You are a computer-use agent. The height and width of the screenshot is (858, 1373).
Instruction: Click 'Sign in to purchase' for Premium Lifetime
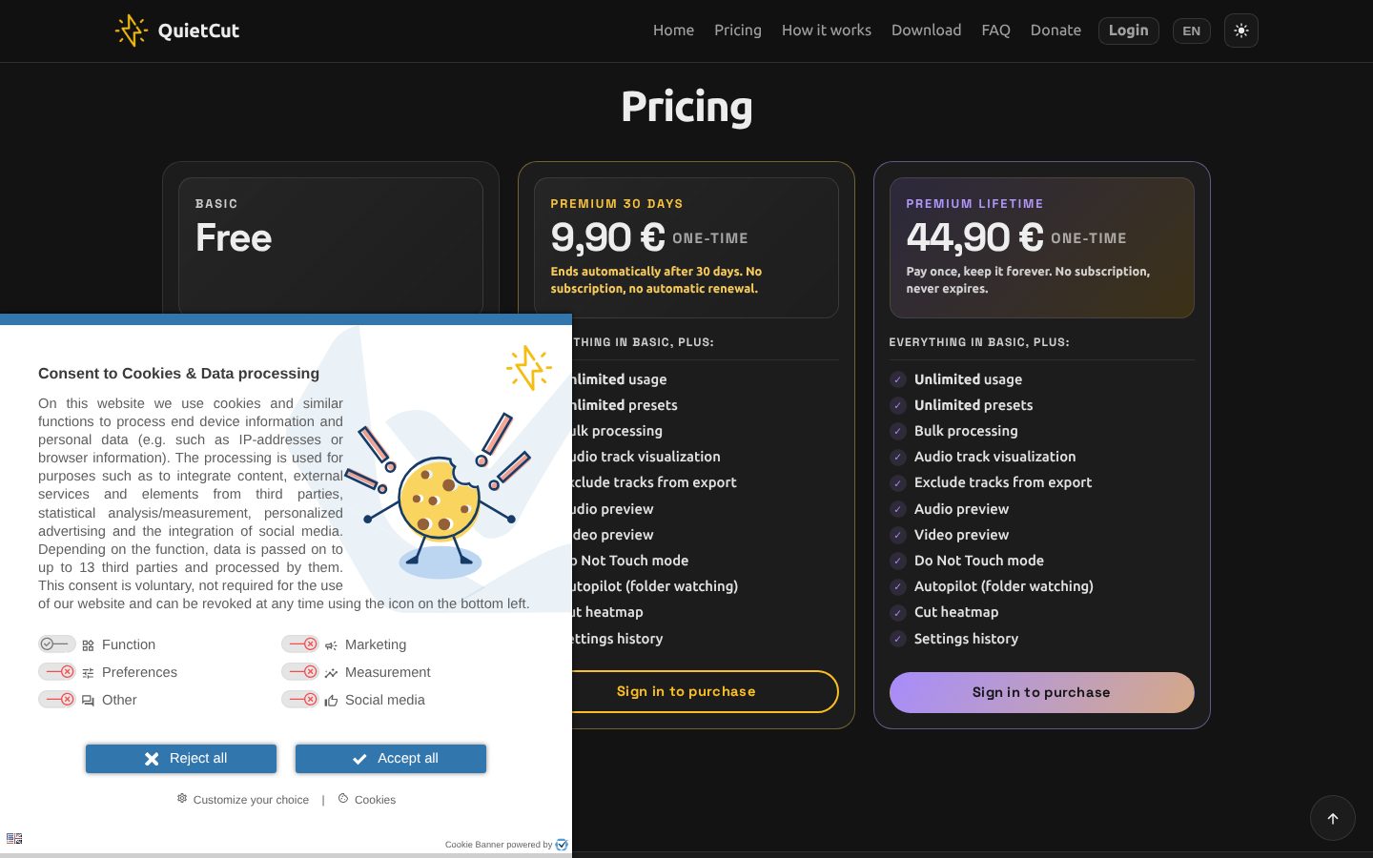pyautogui.click(x=1041, y=692)
